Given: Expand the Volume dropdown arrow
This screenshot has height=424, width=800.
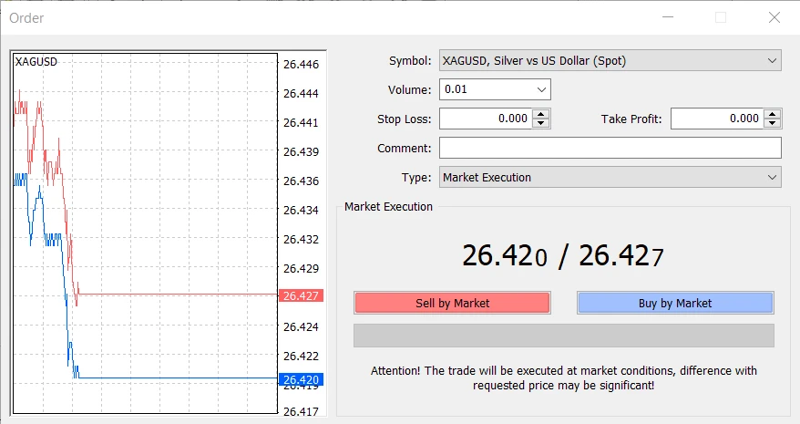Looking at the screenshot, I should [542, 90].
